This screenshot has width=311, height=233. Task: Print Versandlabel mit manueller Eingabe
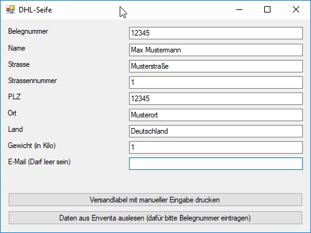pyautogui.click(x=155, y=200)
